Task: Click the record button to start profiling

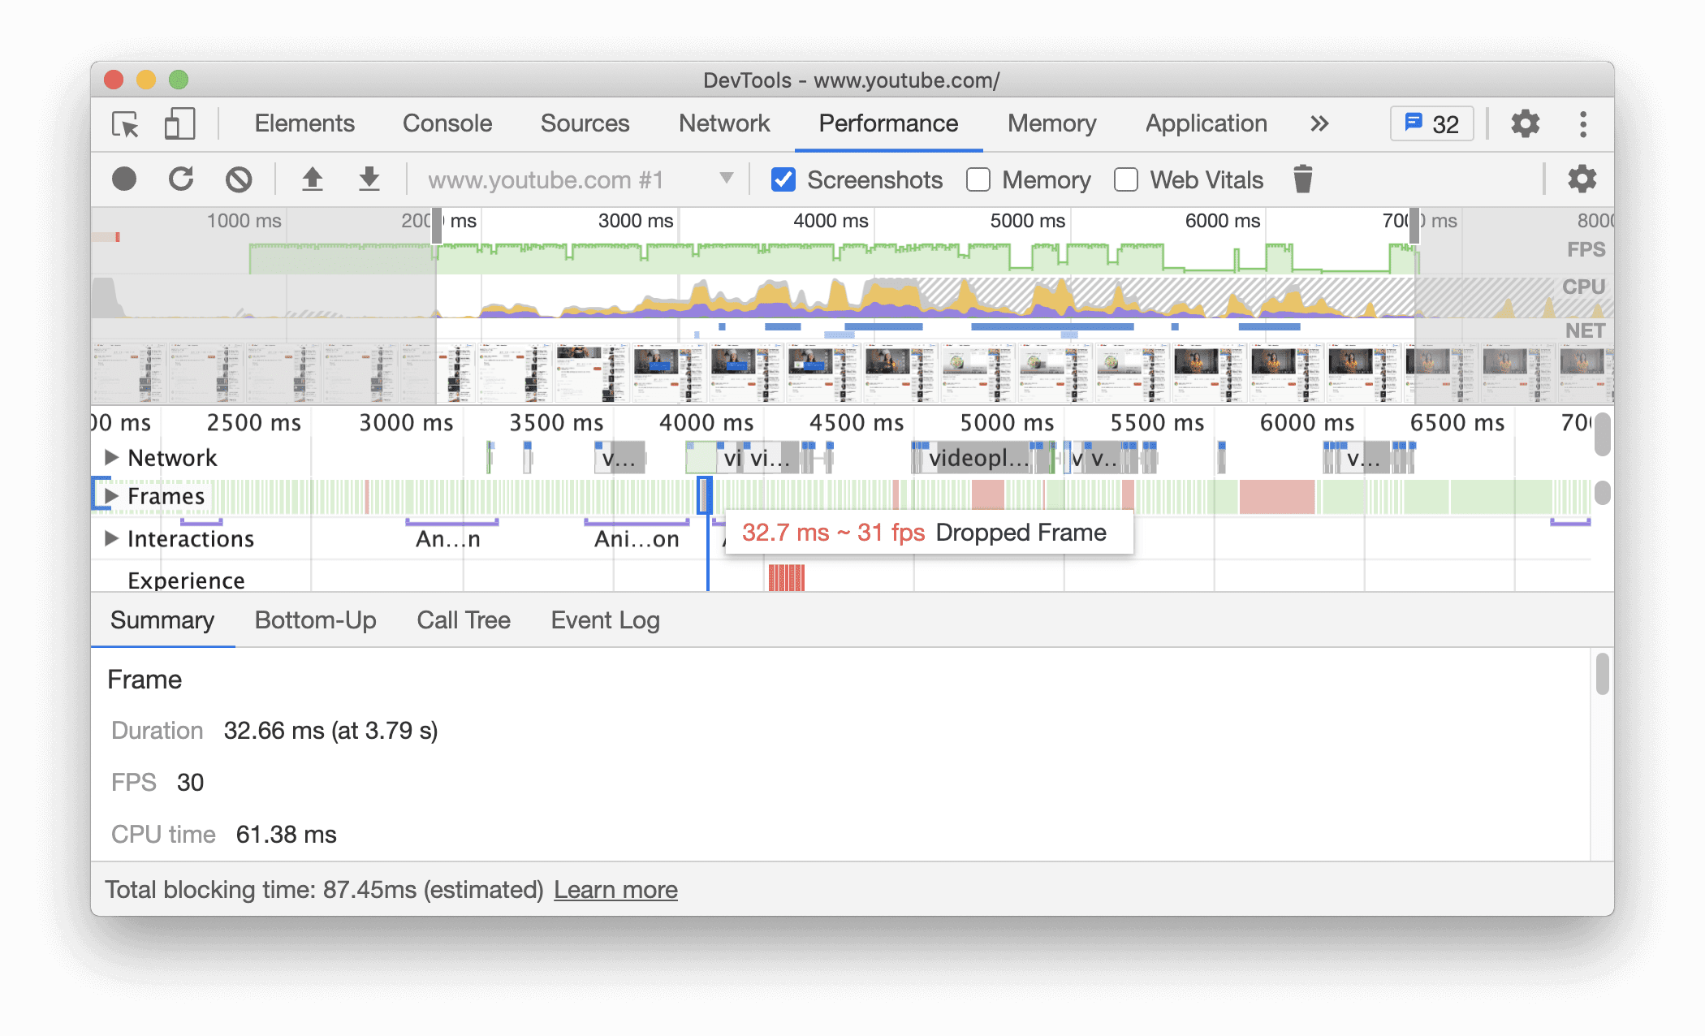Action: pos(123,180)
